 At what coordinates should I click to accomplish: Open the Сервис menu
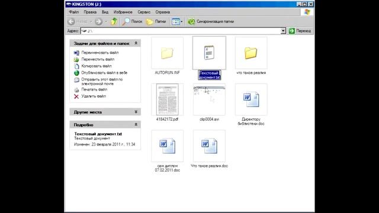[x=144, y=12]
